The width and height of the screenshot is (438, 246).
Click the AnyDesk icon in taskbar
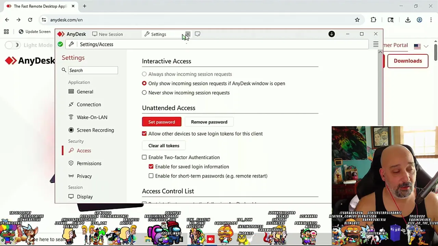(210, 240)
